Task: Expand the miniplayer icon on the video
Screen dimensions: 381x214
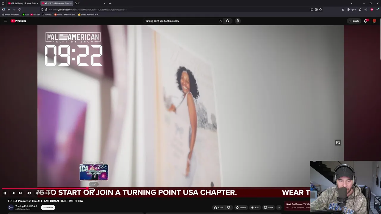Action: click(338, 143)
